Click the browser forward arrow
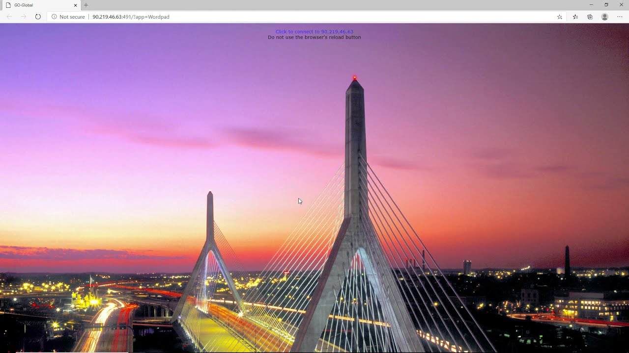Image resolution: width=629 pixels, height=353 pixels. click(23, 17)
